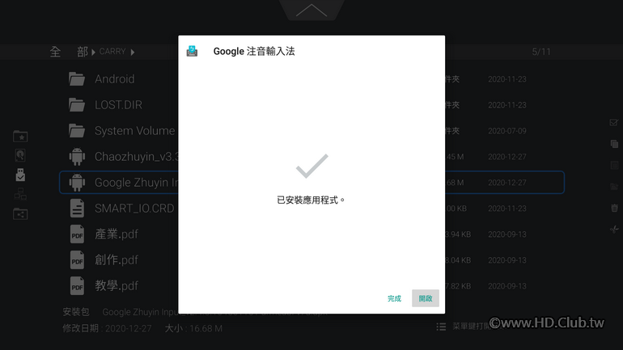
Task: Expand the arrow after CARRY in breadcrumb
Action: [x=133, y=52]
